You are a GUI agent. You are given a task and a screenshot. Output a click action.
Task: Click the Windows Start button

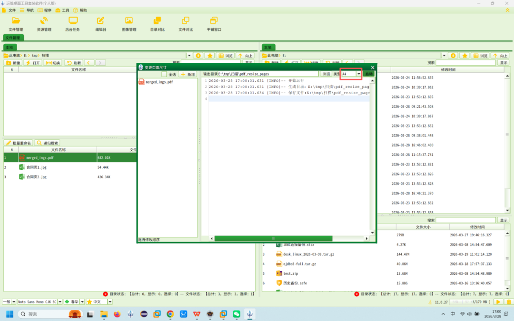(x=10, y=314)
